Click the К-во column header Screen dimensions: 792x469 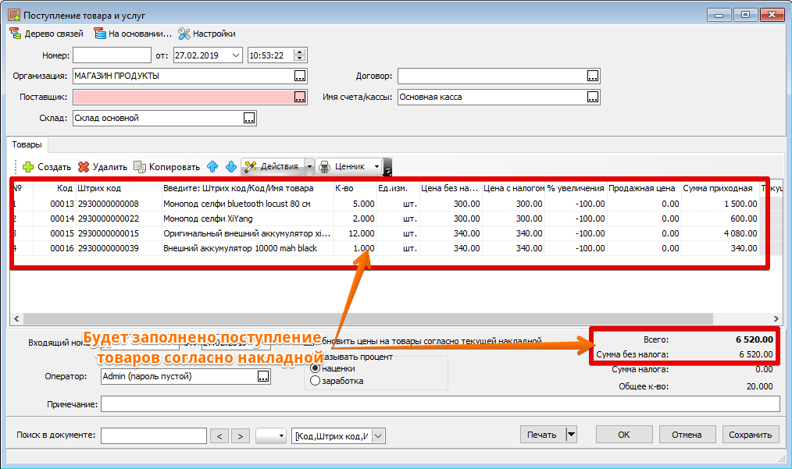point(355,188)
